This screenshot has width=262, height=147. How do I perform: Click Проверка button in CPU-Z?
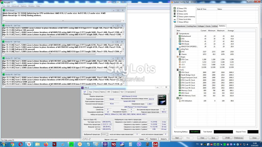point(153,139)
